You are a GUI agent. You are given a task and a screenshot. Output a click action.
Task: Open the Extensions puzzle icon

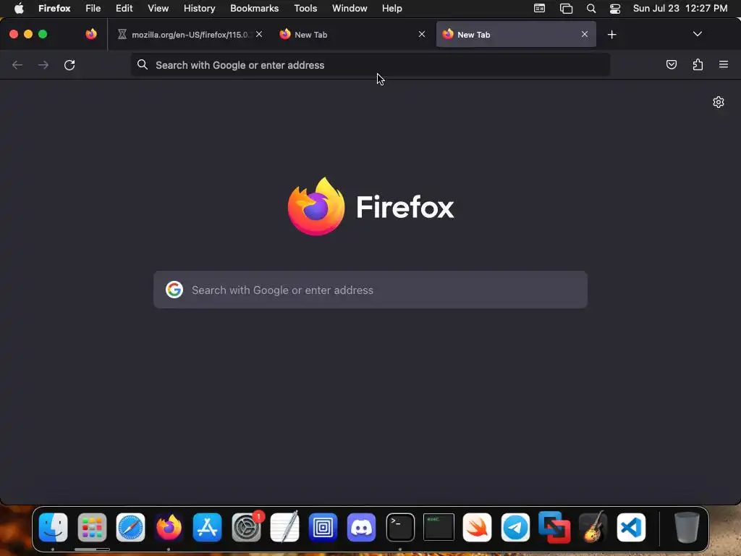click(x=698, y=64)
